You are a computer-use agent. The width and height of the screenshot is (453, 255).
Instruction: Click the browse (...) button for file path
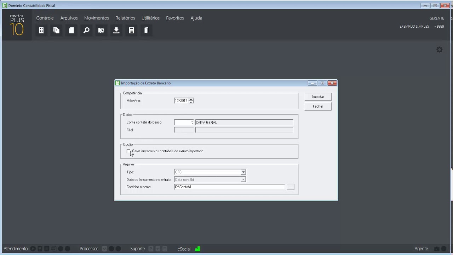click(290, 187)
